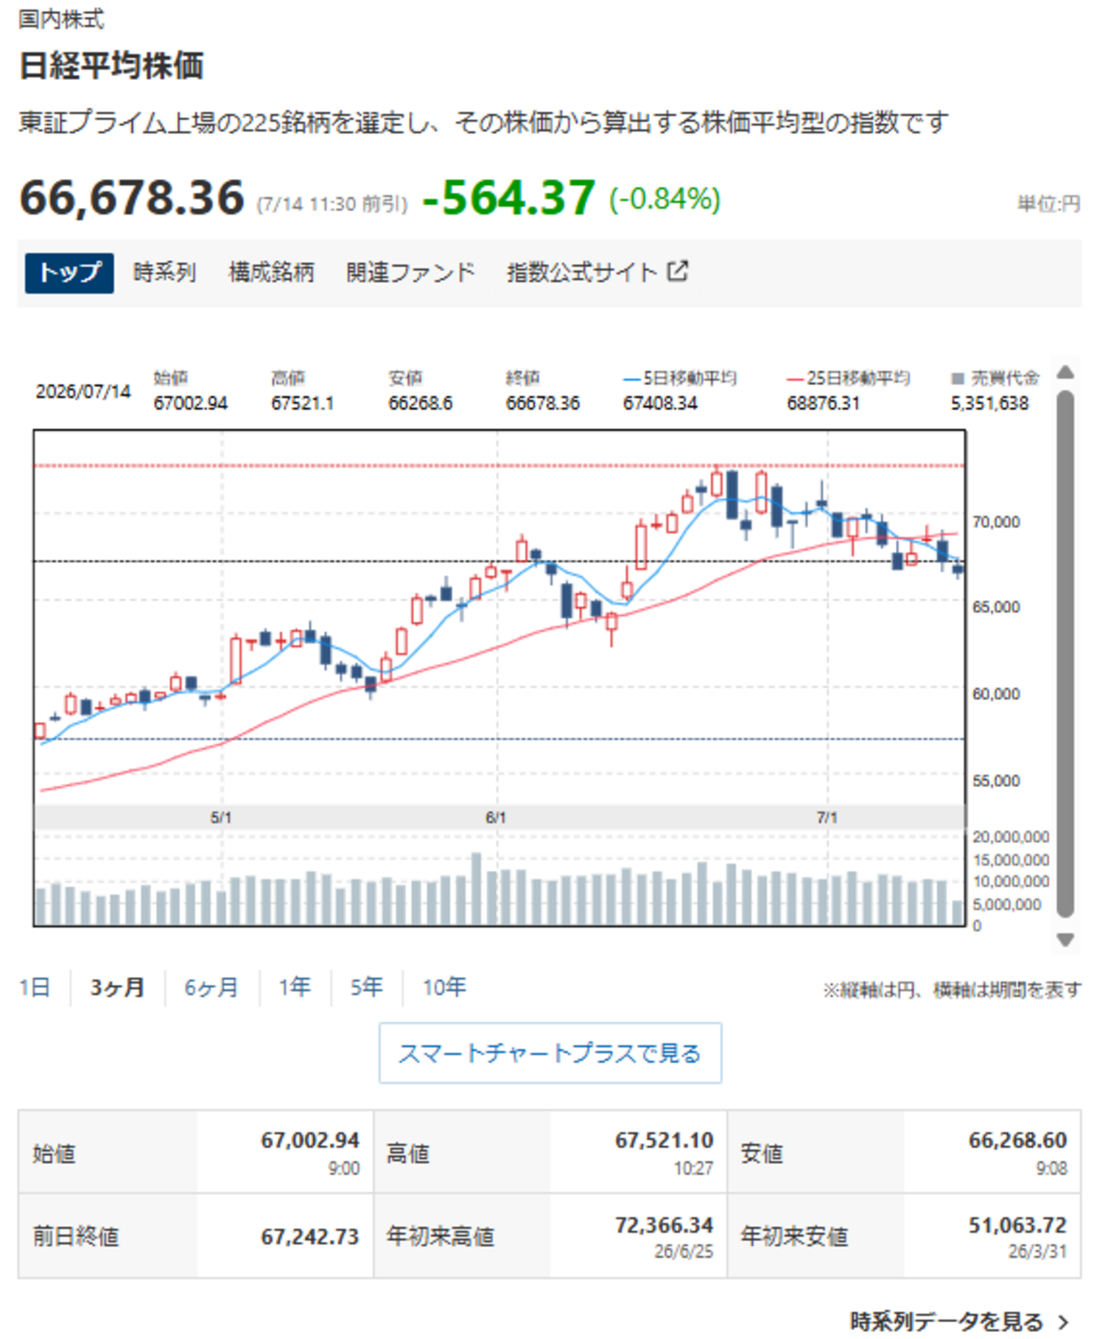The height and width of the screenshot is (1339, 1107).
Task: Show the 10年 chart period
Action: coord(445,987)
